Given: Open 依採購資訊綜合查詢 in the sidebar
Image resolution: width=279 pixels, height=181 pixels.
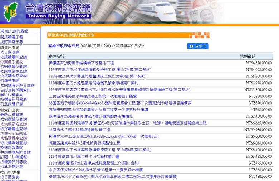Looking at the screenshot, I should [x=18, y=85].
